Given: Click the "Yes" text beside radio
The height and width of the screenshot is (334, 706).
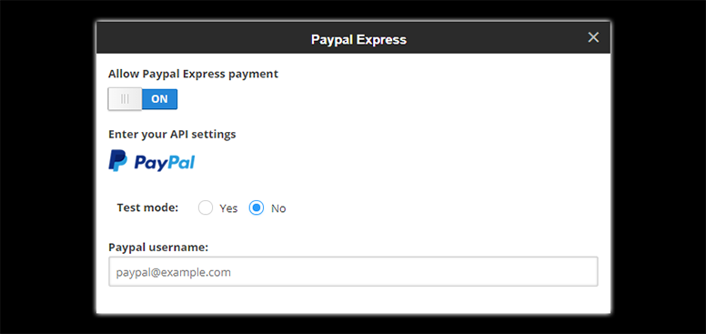Looking at the screenshot, I should [x=228, y=208].
